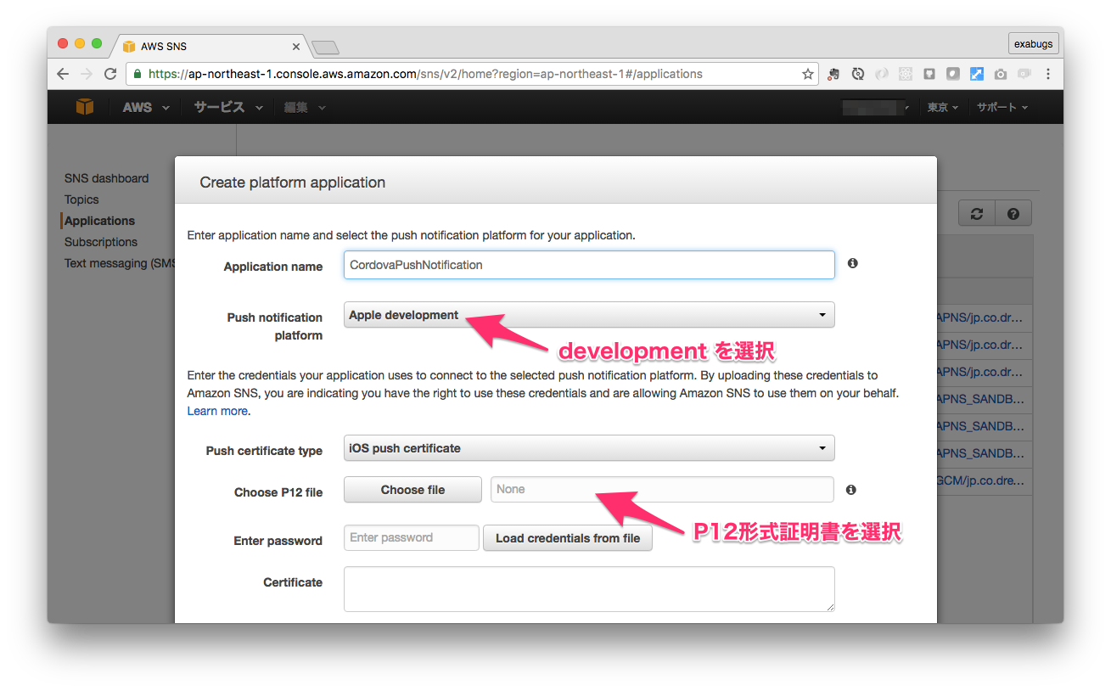1111x691 pixels.
Task: Open a new browser tab
Action: coord(325,47)
